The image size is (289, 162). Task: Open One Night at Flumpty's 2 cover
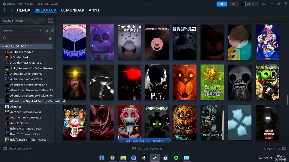(x=157, y=42)
